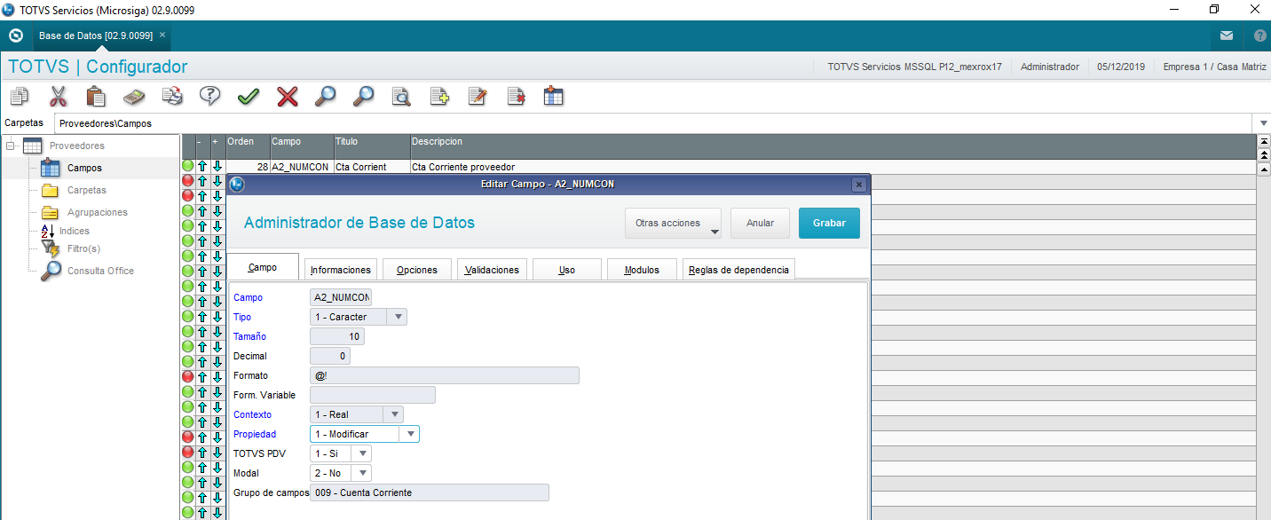Click 'Empresa 1 / Casa Matriz' in header
The image size is (1271, 520).
pos(1214,67)
